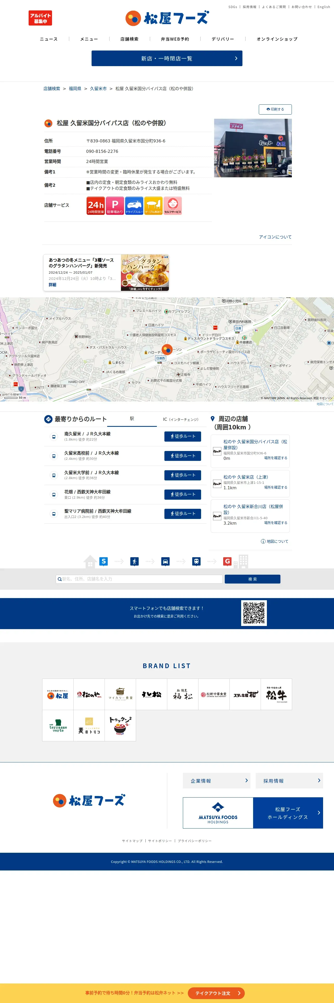
Task: Open the すし松 brand logo
Action: [x=152, y=694]
